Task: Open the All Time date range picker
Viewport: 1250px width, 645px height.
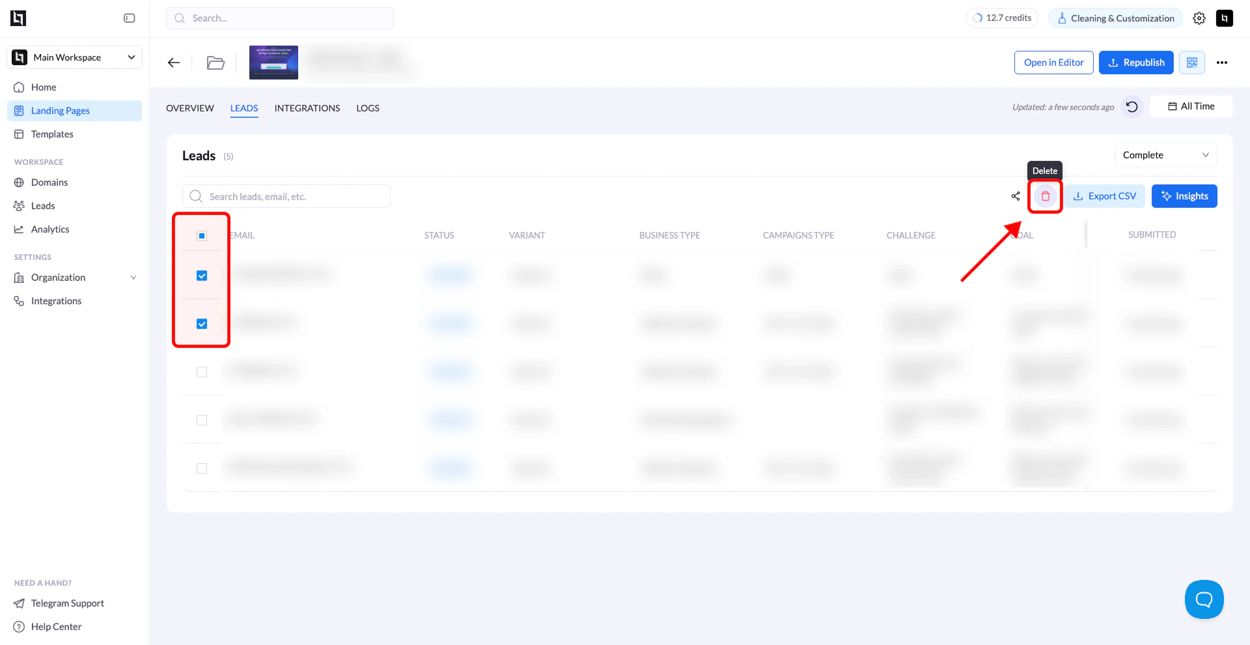Action: coord(1191,106)
